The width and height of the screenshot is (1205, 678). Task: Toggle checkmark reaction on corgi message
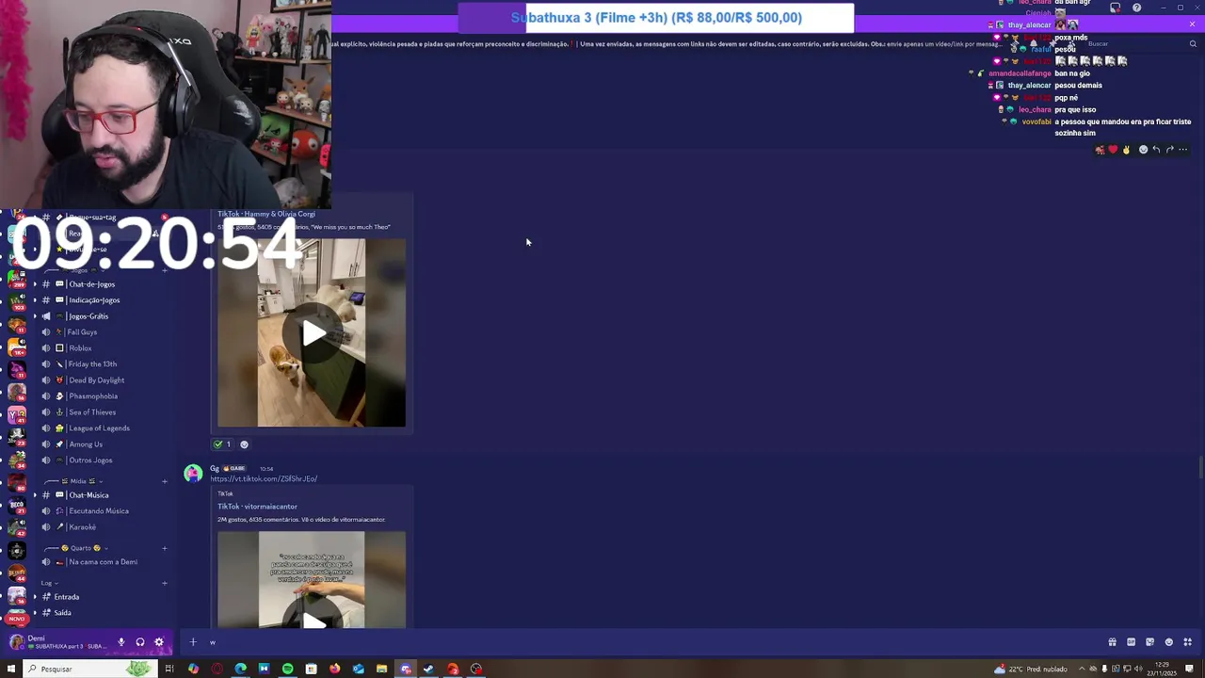click(223, 444)
